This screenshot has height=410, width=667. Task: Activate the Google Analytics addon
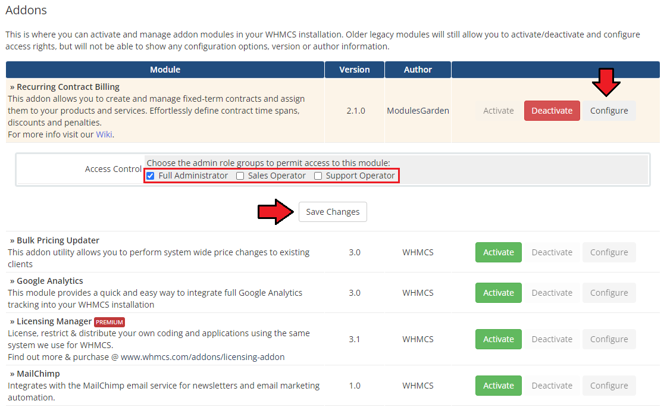click(x=499, y=293)
